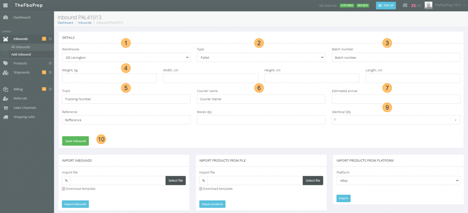Click the Estimated arrival input field
The height and width of the screenshot is (213, 468).
point(396,99)
